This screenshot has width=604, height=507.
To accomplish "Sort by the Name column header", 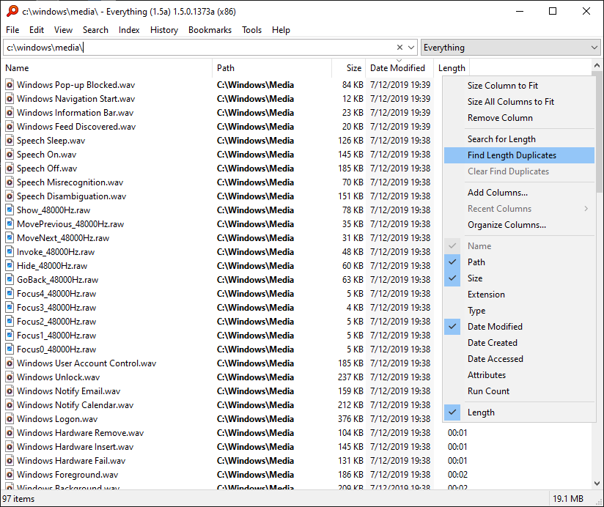I will pos(107,68).
